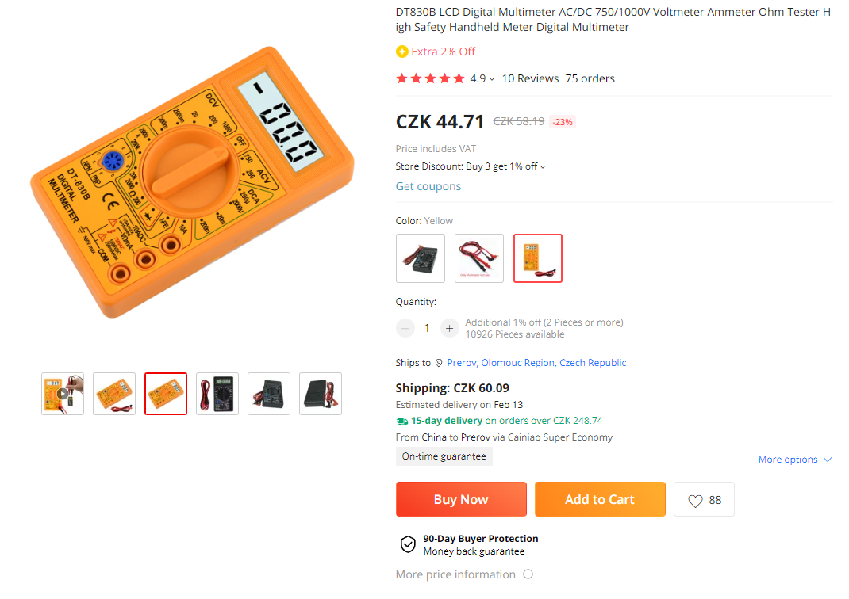Open the 10 Reviews link
The height and width of the screenshot is (599, 849).
[530, 78]
